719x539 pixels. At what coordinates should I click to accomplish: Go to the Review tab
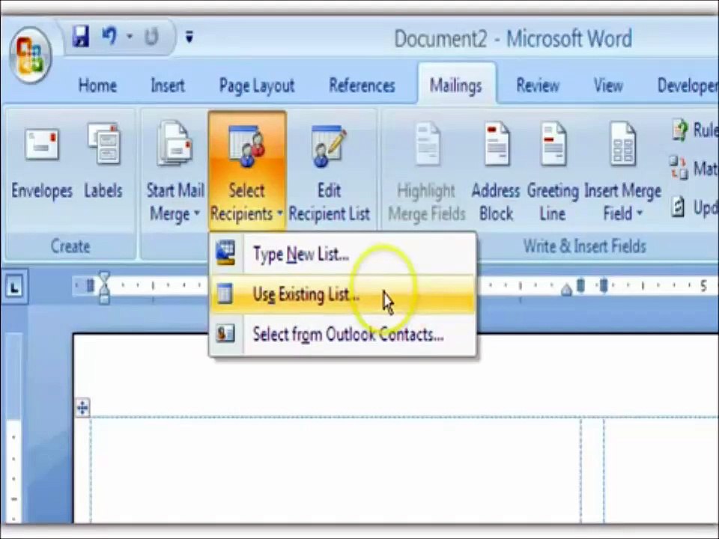pos(538,85)
